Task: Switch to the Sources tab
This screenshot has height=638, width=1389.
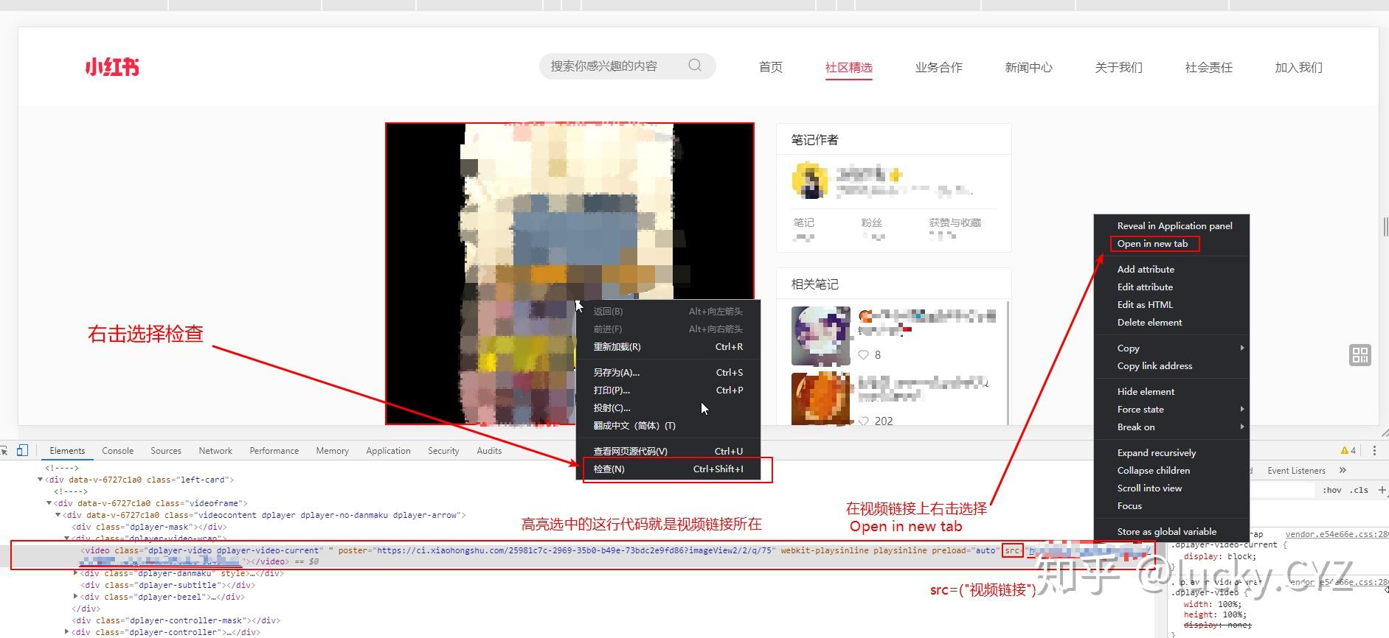Action: click(166, 451)
